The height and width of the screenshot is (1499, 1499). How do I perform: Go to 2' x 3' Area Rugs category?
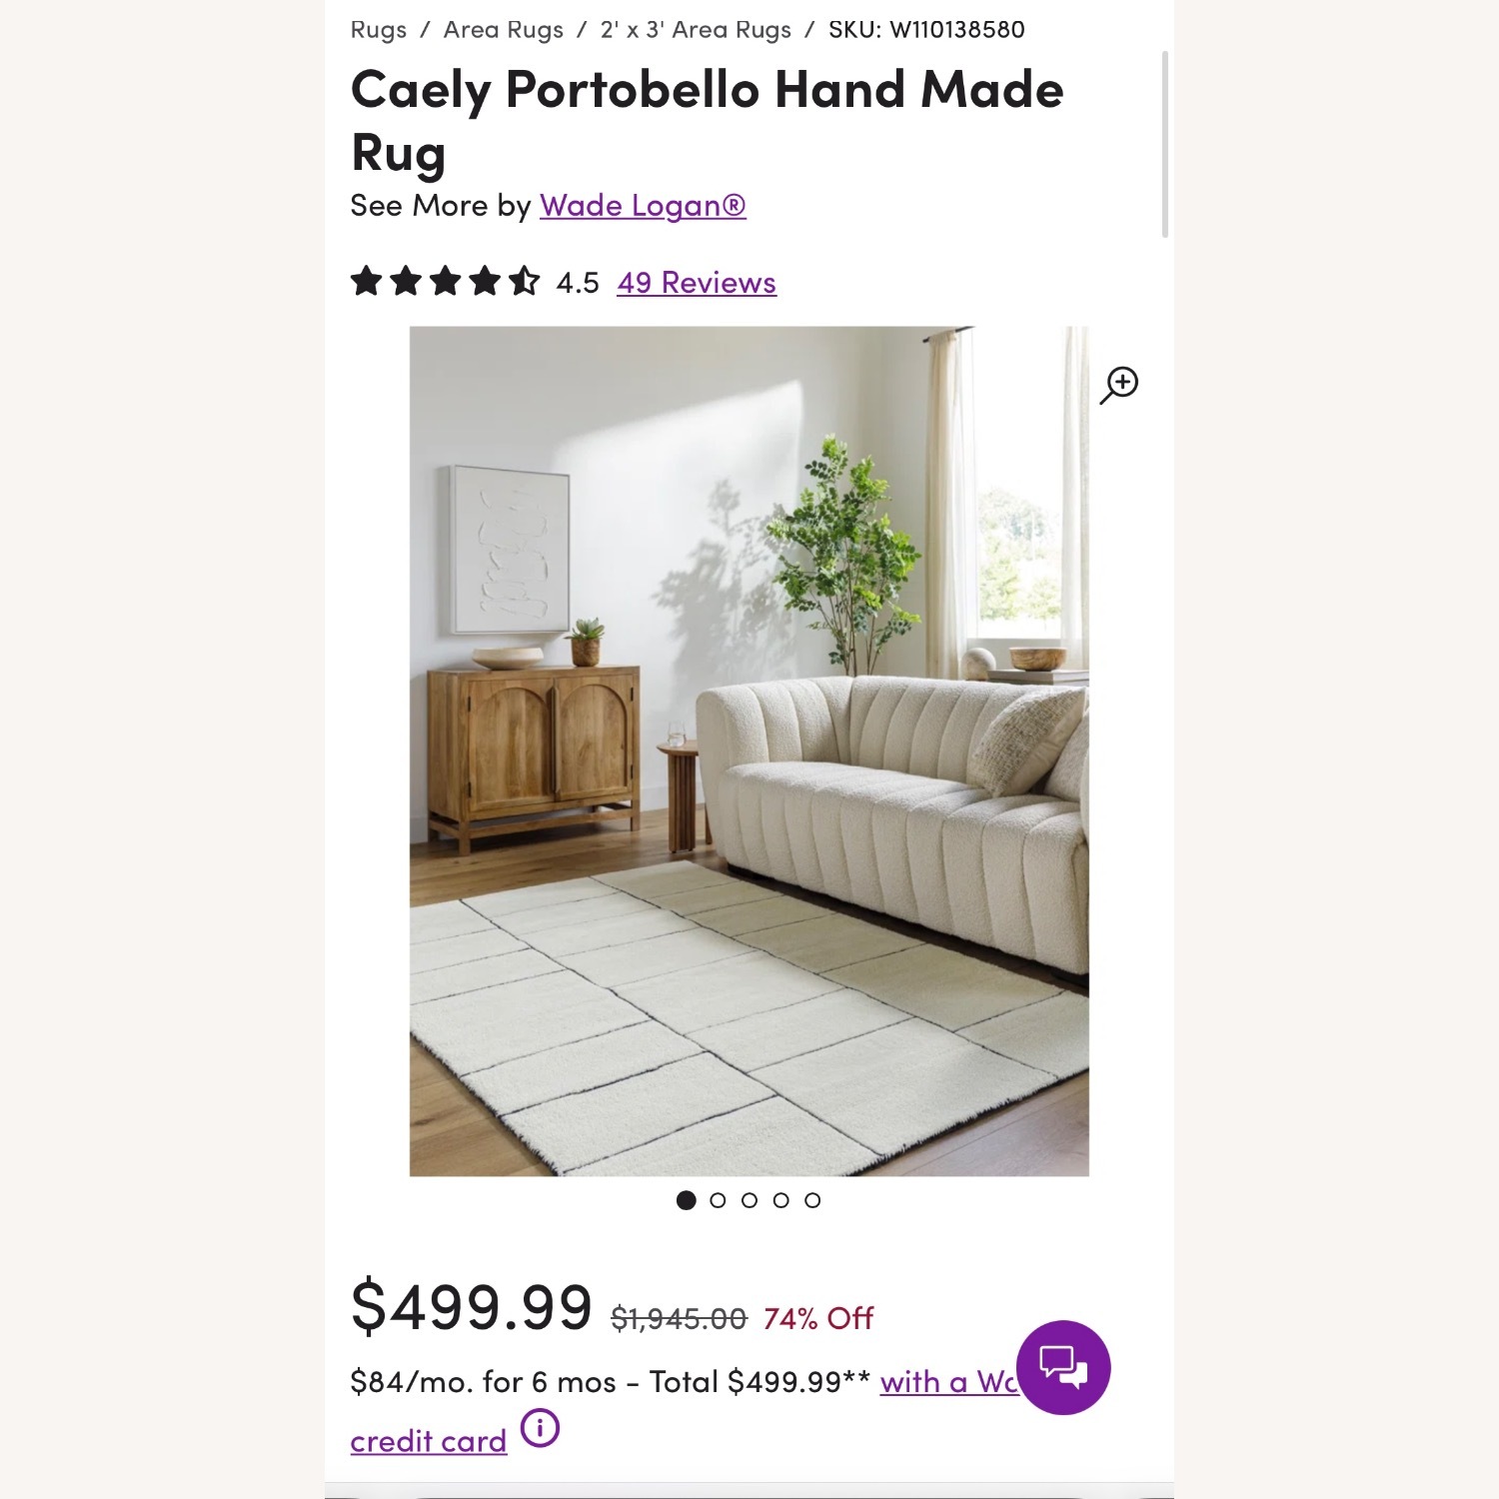pos(694,30)
